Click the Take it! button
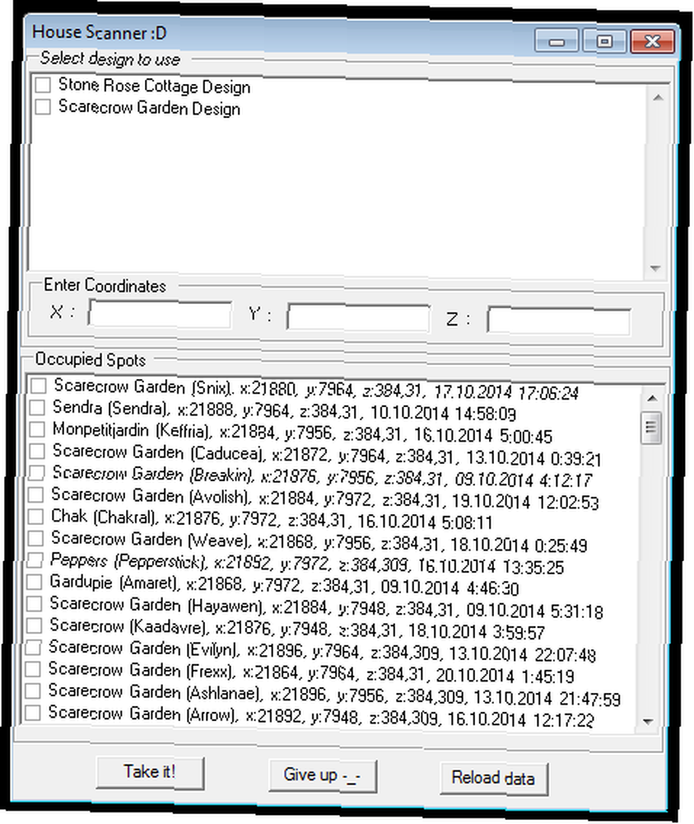 coord(150,772)
